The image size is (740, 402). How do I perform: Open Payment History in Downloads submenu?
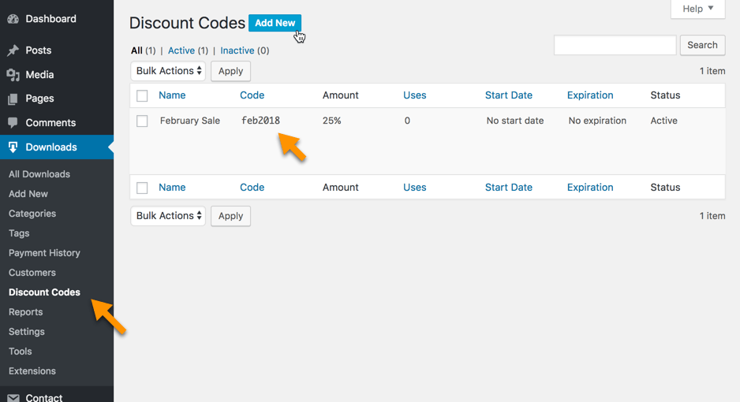[44, 253]
